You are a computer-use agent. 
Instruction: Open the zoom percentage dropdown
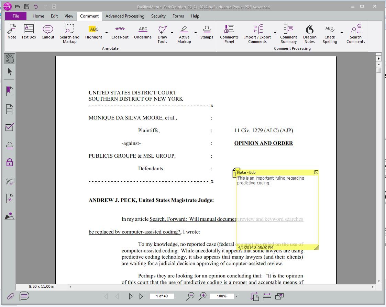coord(236,296)
